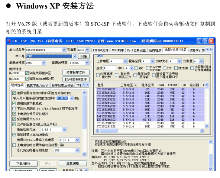
Task: Toggle 清除EEPROM缓冲区 checkbox
Action: pos(27,79)
